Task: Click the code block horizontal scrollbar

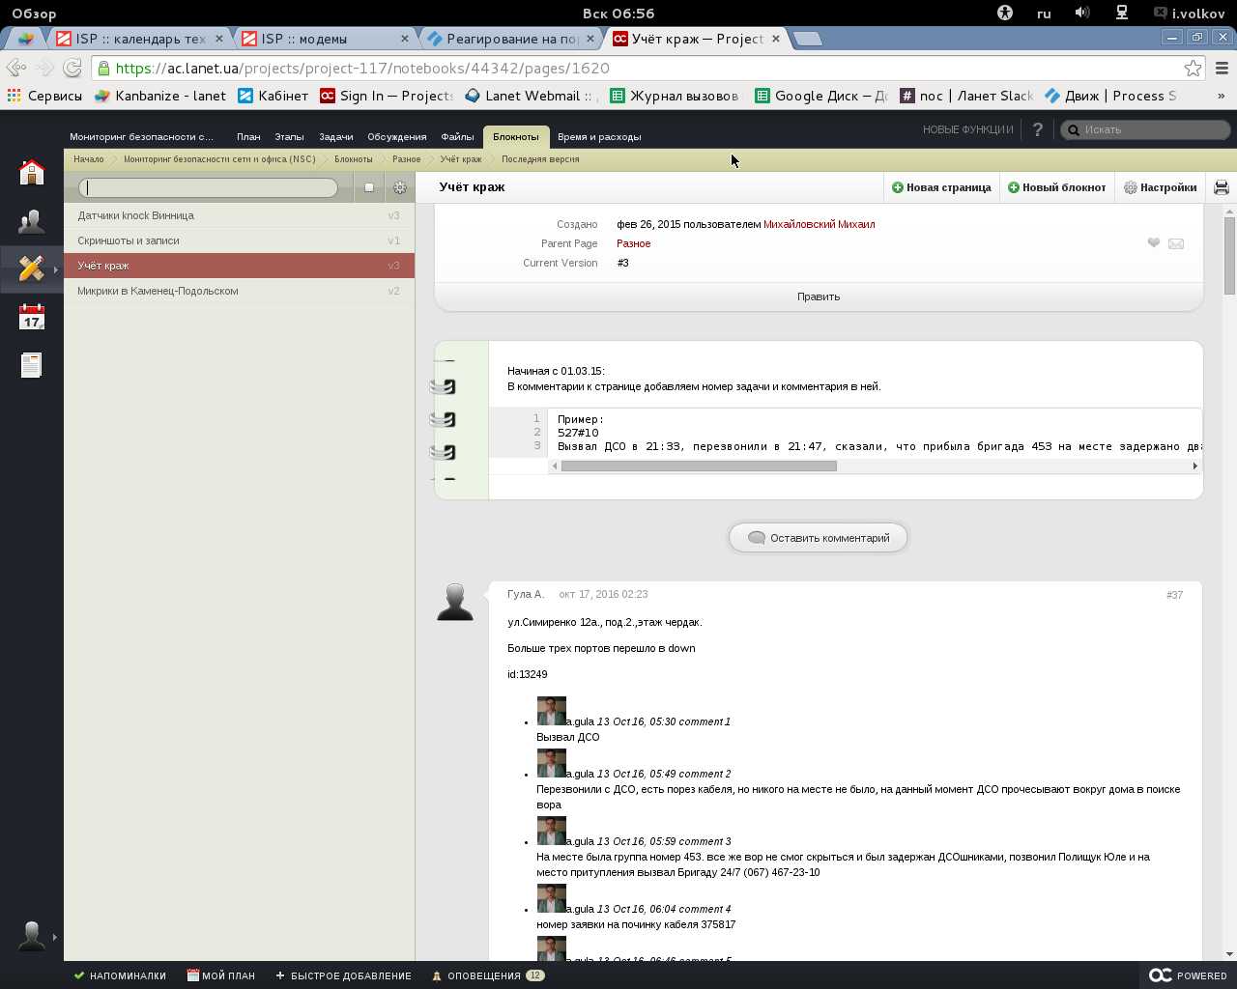Action: point(699,466)
